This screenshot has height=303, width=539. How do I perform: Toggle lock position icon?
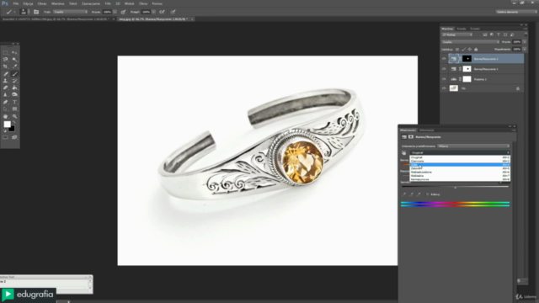click(470, 50)
